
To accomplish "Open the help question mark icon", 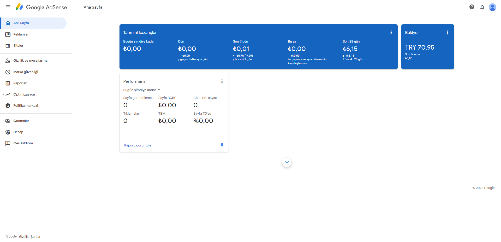I will [x=472, y=7].
